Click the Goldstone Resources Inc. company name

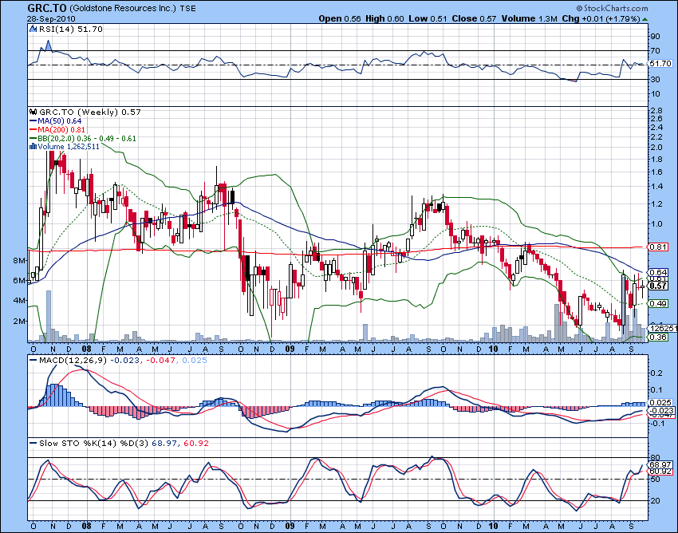pyautogui.click(x=123, y=9)
